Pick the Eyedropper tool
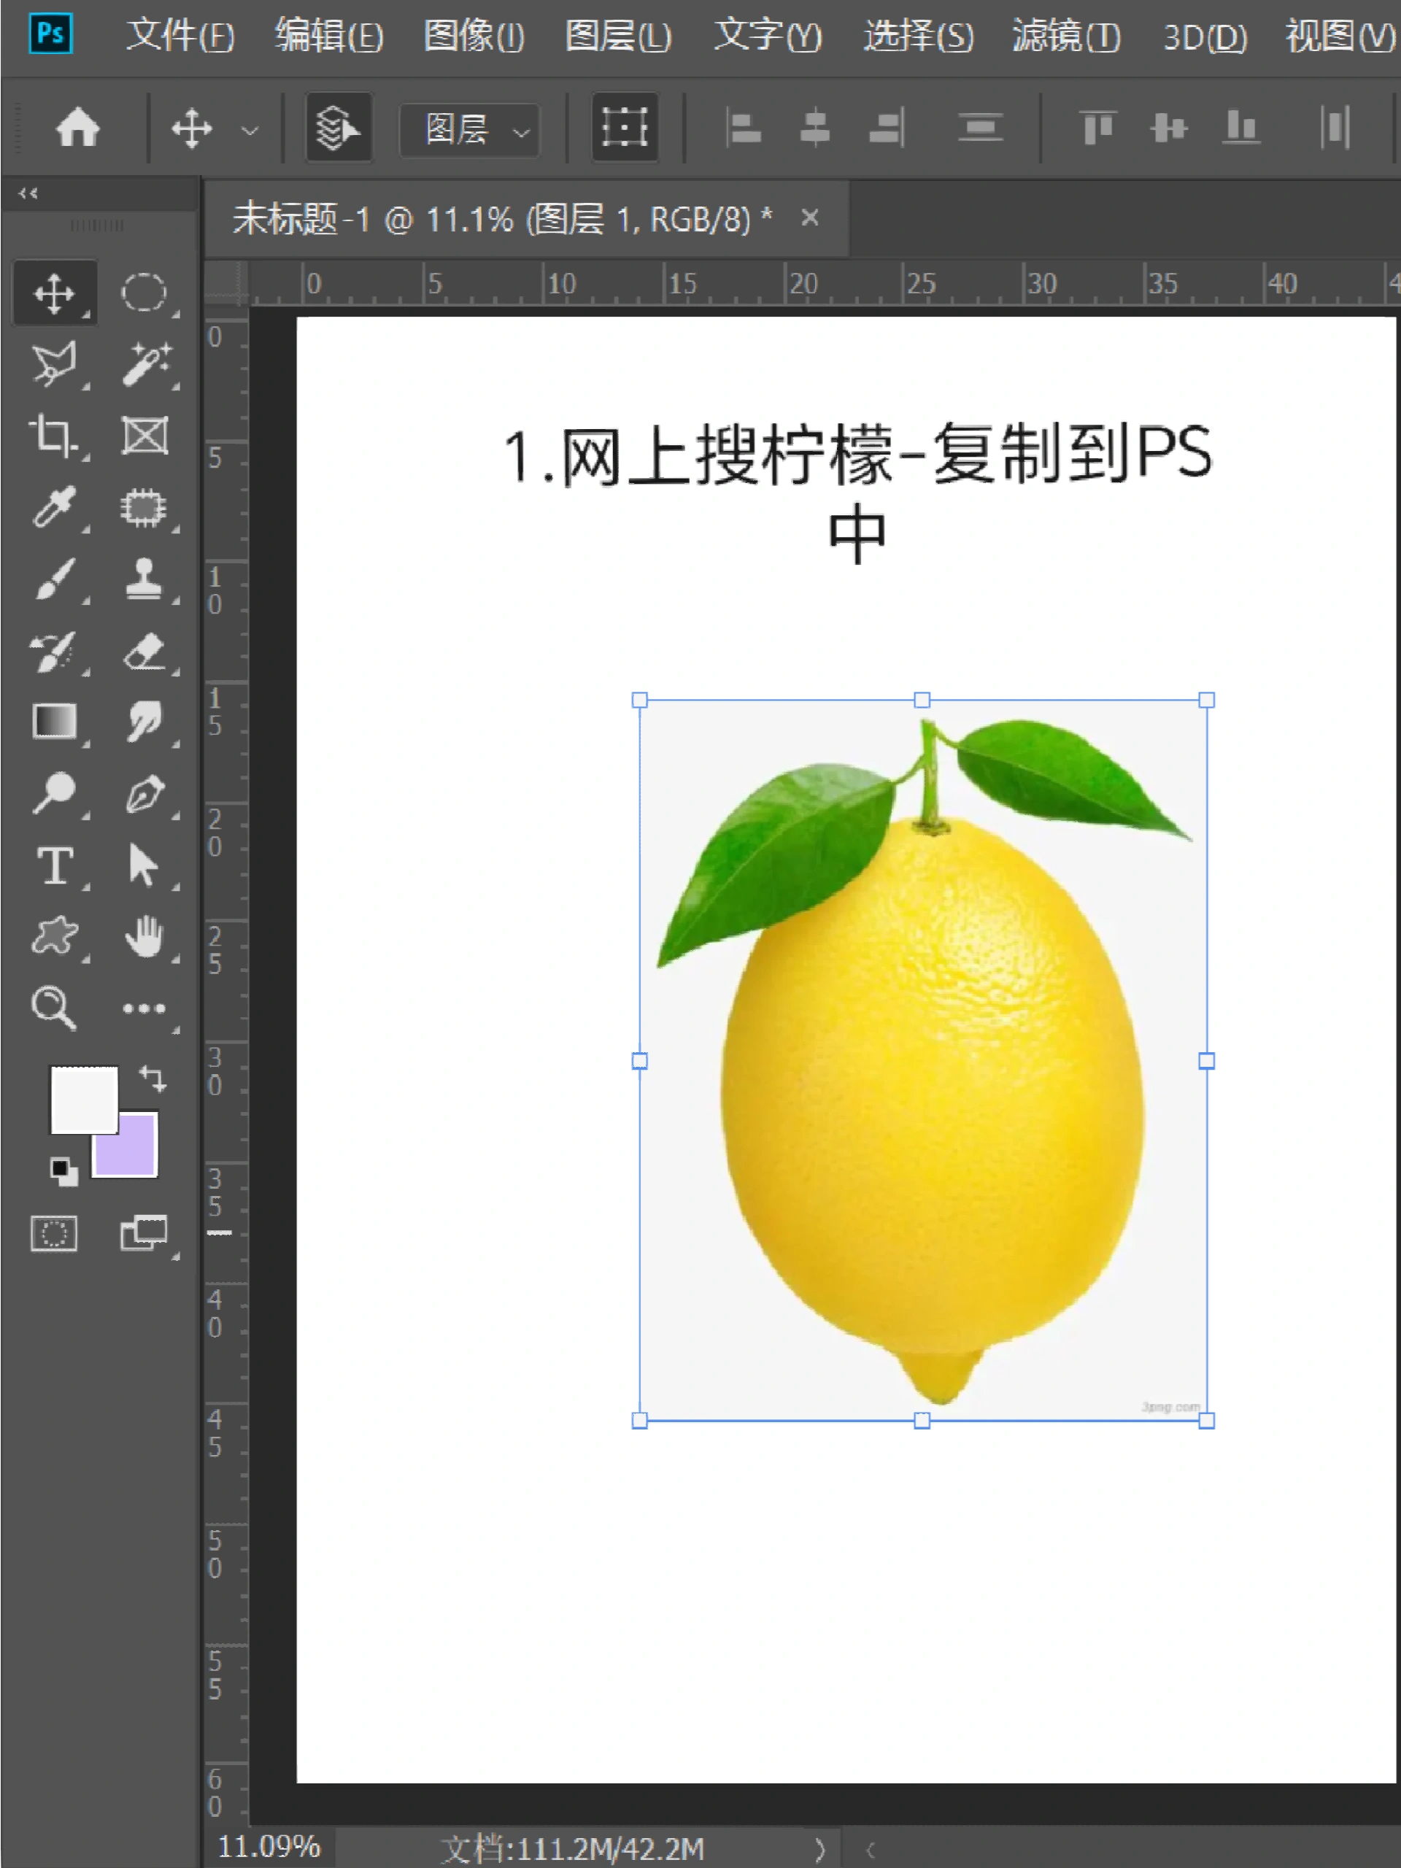The image size is (1401, 1868). tap(54, 508)
